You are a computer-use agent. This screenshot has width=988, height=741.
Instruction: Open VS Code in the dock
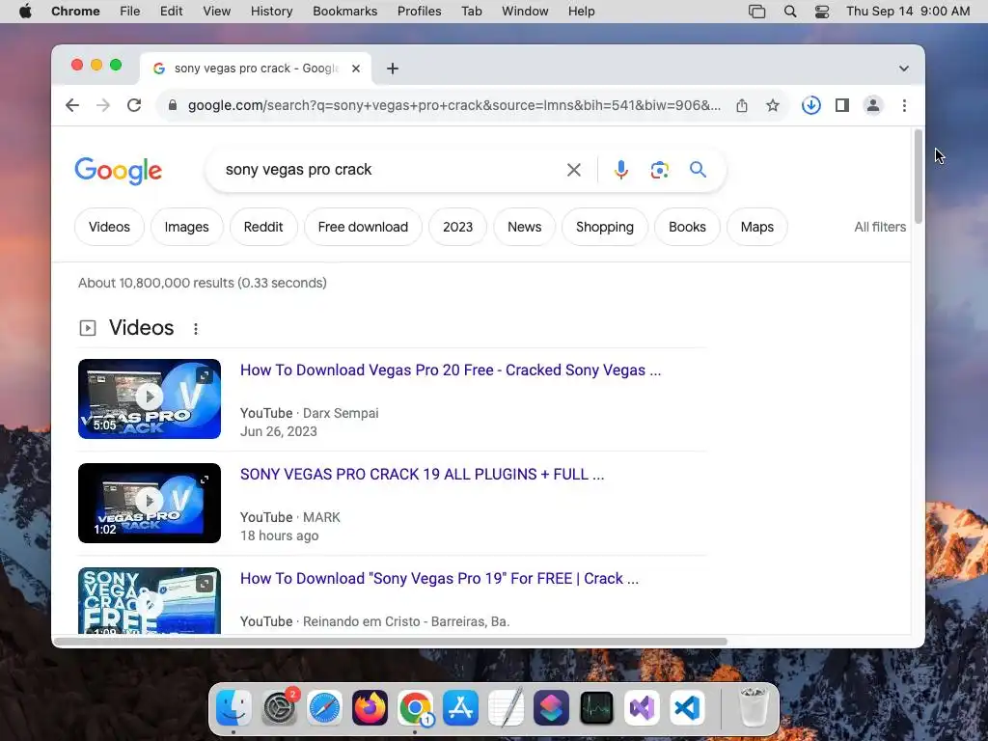coord(687,707)
